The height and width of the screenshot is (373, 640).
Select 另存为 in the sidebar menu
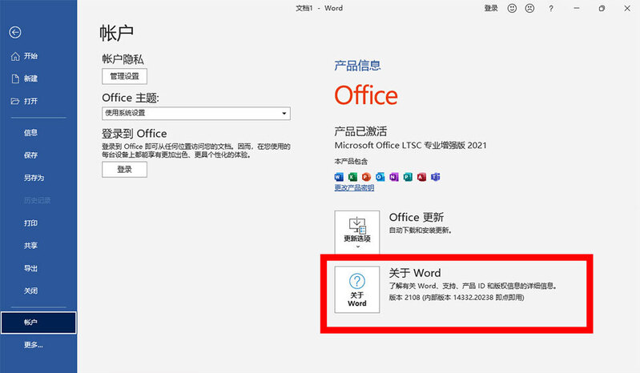(34, 177)
